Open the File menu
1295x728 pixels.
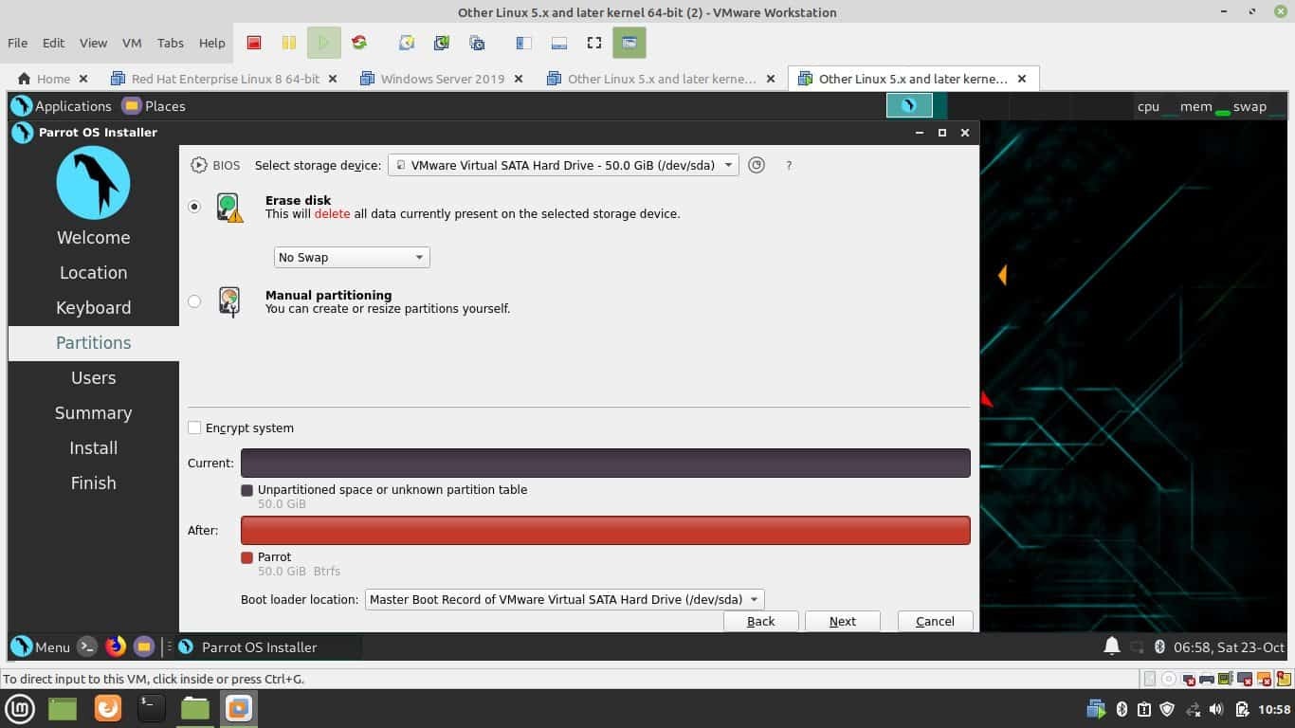pyautogui.click(x=18, y=43)
